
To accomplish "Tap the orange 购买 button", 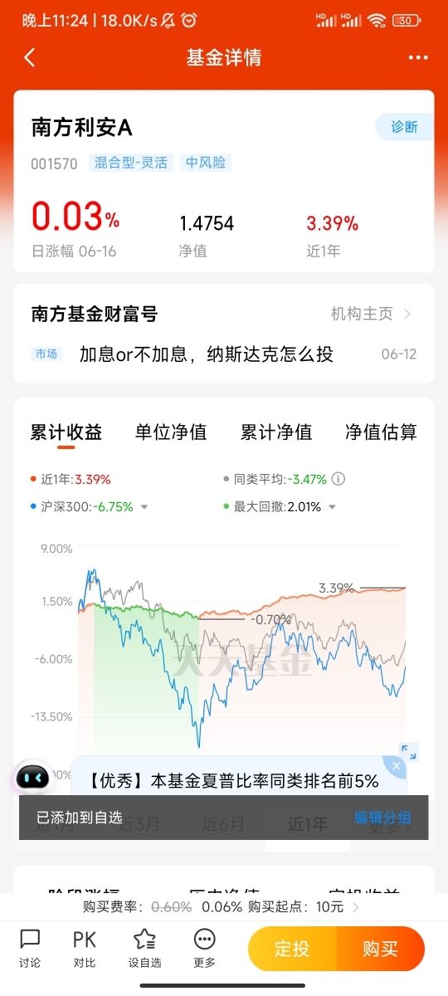I will tap(381, 949).
